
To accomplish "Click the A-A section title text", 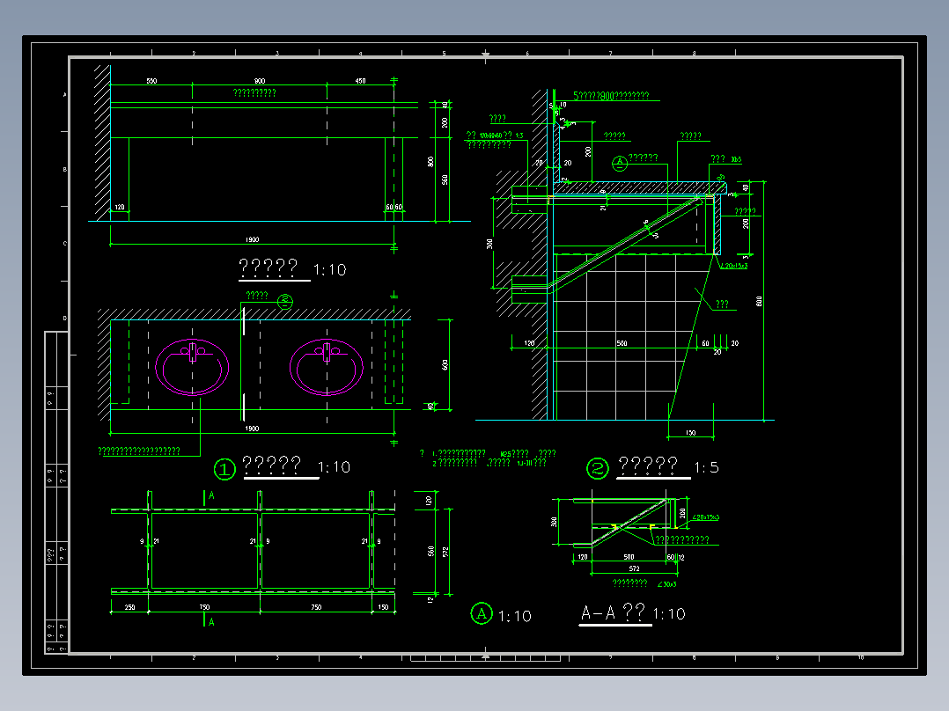I will [613, 613].
